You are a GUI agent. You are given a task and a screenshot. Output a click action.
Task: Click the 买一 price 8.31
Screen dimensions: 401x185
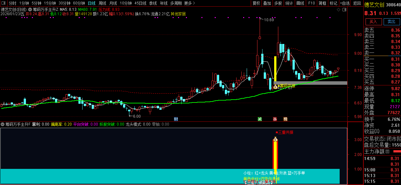click(x=395, y=59)
